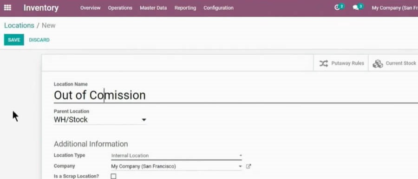Open Current Stock button
The width and height of the screenshot is (418, 179).
tap(393, 63)
